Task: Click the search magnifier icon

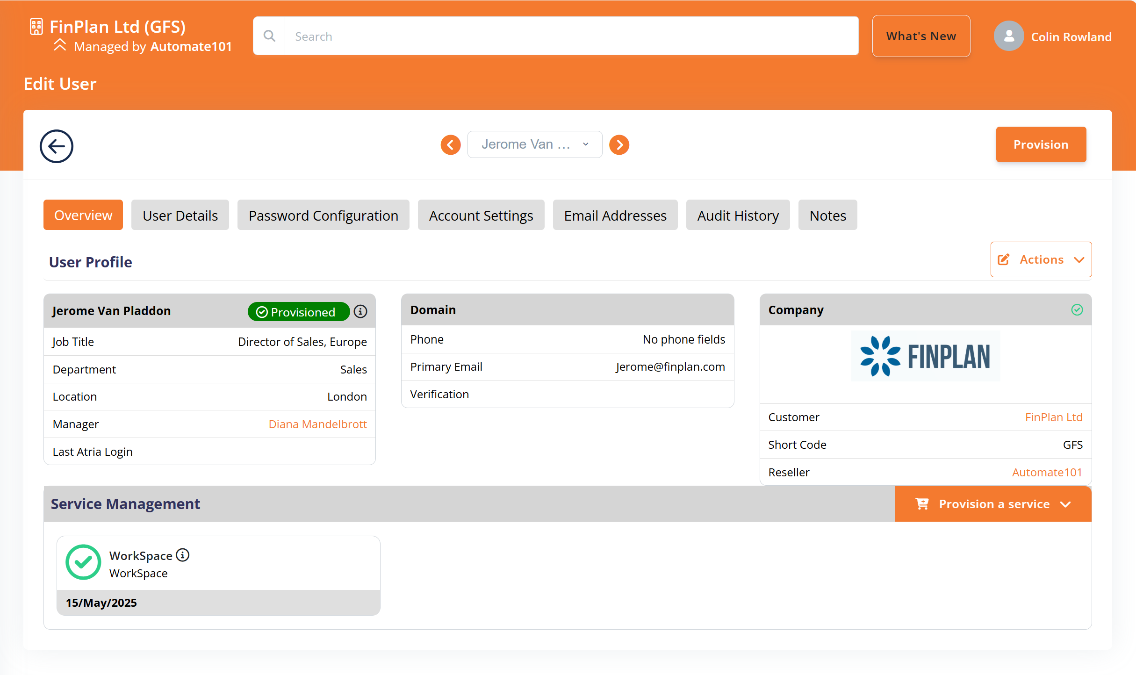Action: [269, 36]
